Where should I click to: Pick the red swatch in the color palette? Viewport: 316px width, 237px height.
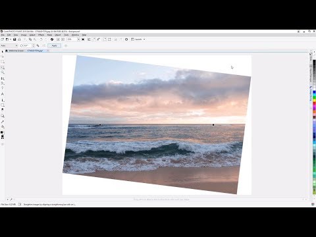[x=314, y=103]
